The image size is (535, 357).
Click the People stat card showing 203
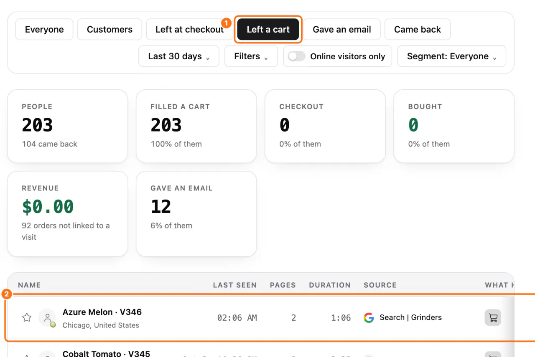(68, 126)
